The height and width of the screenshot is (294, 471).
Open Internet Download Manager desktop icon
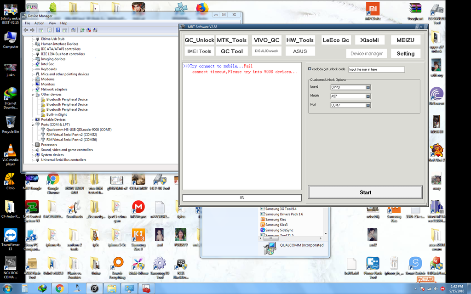(x=11, y=98)
